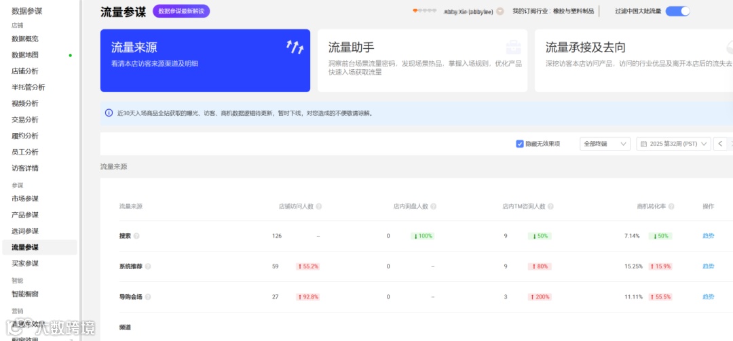Click the 55.2% increase badge for 系统推荐
The height and width of the screenshot is (341, 733).
[308, 266]
